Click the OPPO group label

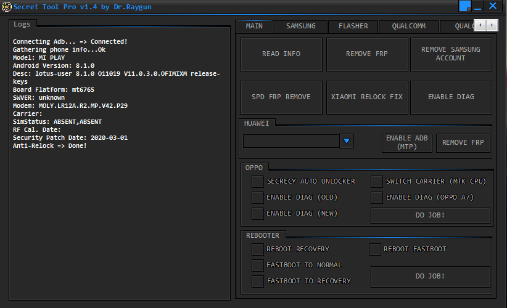(x=254, y=168)
